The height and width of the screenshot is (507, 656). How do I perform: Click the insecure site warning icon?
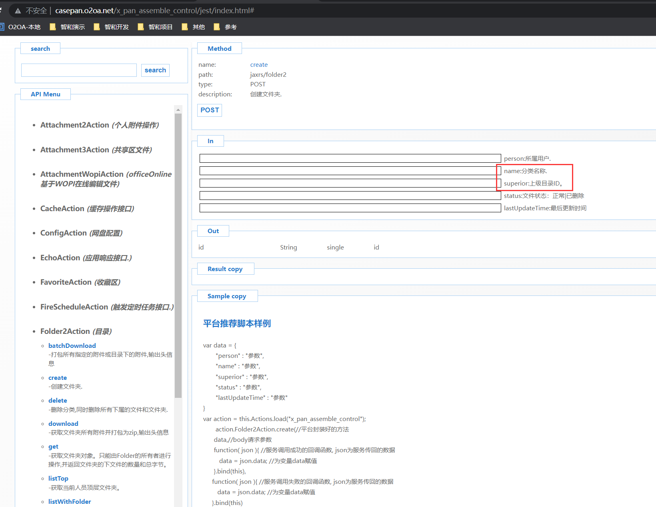pos(18,11)
